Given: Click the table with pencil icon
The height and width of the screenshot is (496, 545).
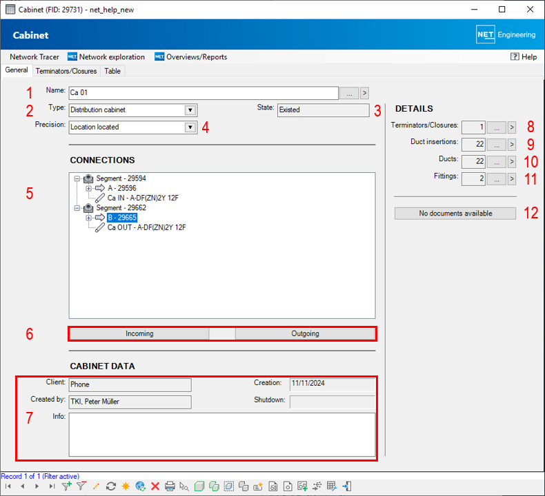Looking at the screenshot, I should coord(332,486).
